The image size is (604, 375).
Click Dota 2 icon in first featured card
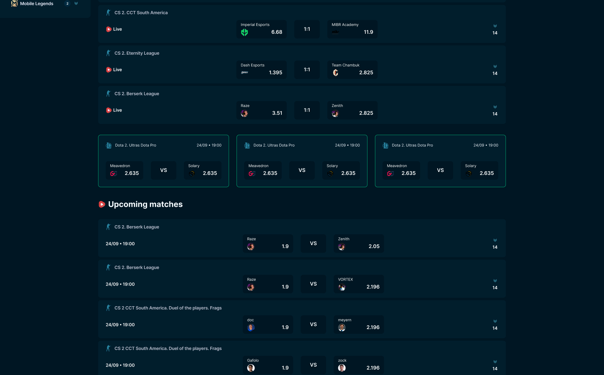[x=109, y=145]
